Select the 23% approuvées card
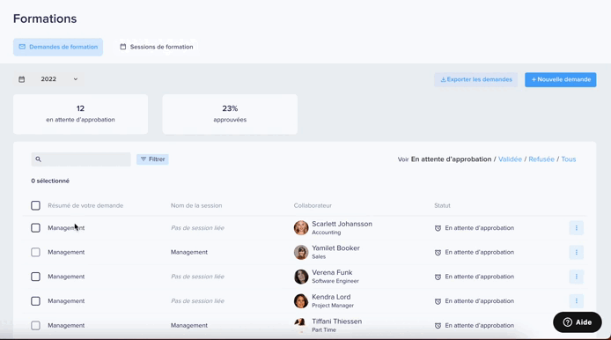 pyautogui.click(x=230, y=114)
